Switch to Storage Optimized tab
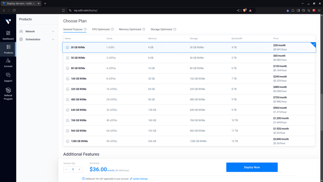 point(161,29)
